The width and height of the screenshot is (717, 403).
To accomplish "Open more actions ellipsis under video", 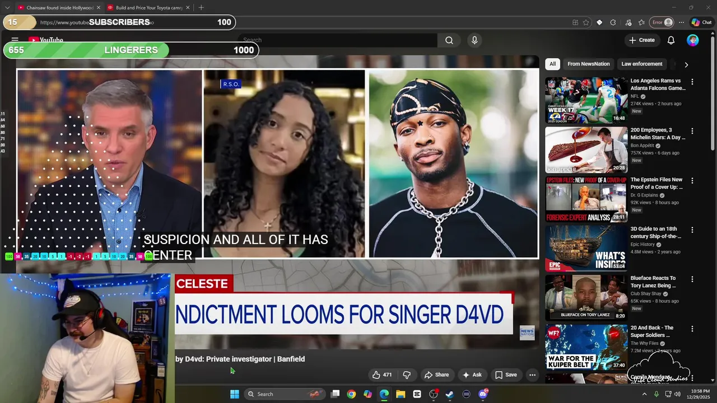I will tap(533, 375).
